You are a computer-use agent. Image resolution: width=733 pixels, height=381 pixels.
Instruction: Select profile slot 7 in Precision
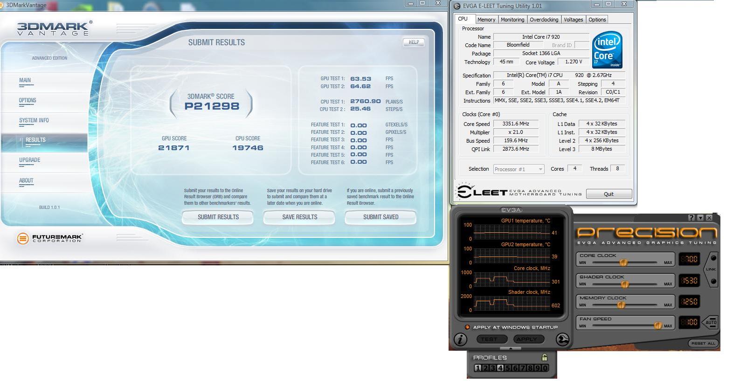[x=523, y=368]
